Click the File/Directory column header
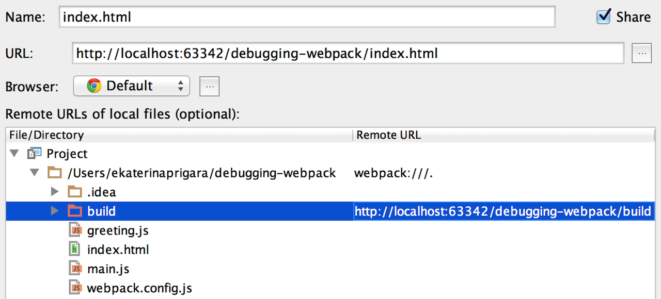This screenshot has height=299, width=661. 46,135
